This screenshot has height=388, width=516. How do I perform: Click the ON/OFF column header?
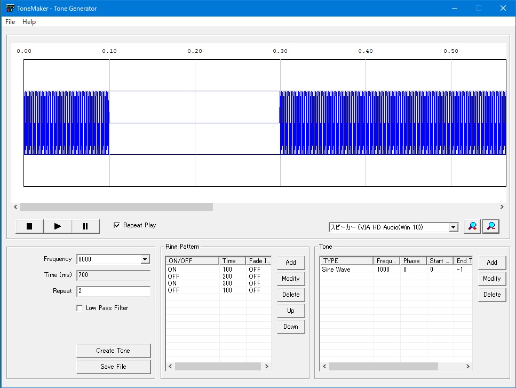[x=193, y=260]
